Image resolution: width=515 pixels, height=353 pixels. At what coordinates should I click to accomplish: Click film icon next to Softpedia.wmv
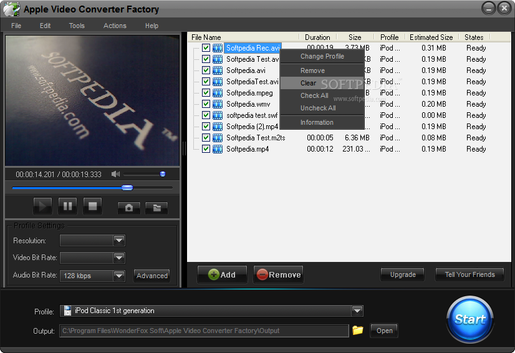point(218,104)
